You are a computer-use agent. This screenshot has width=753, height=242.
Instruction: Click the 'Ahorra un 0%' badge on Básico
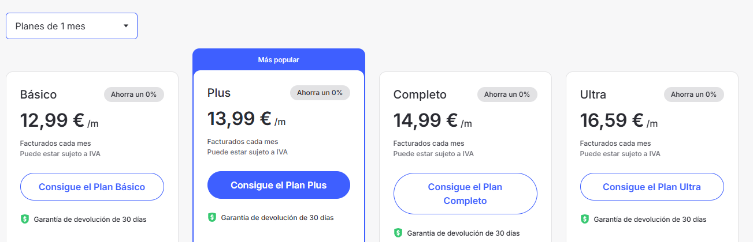tap(134, 94)
